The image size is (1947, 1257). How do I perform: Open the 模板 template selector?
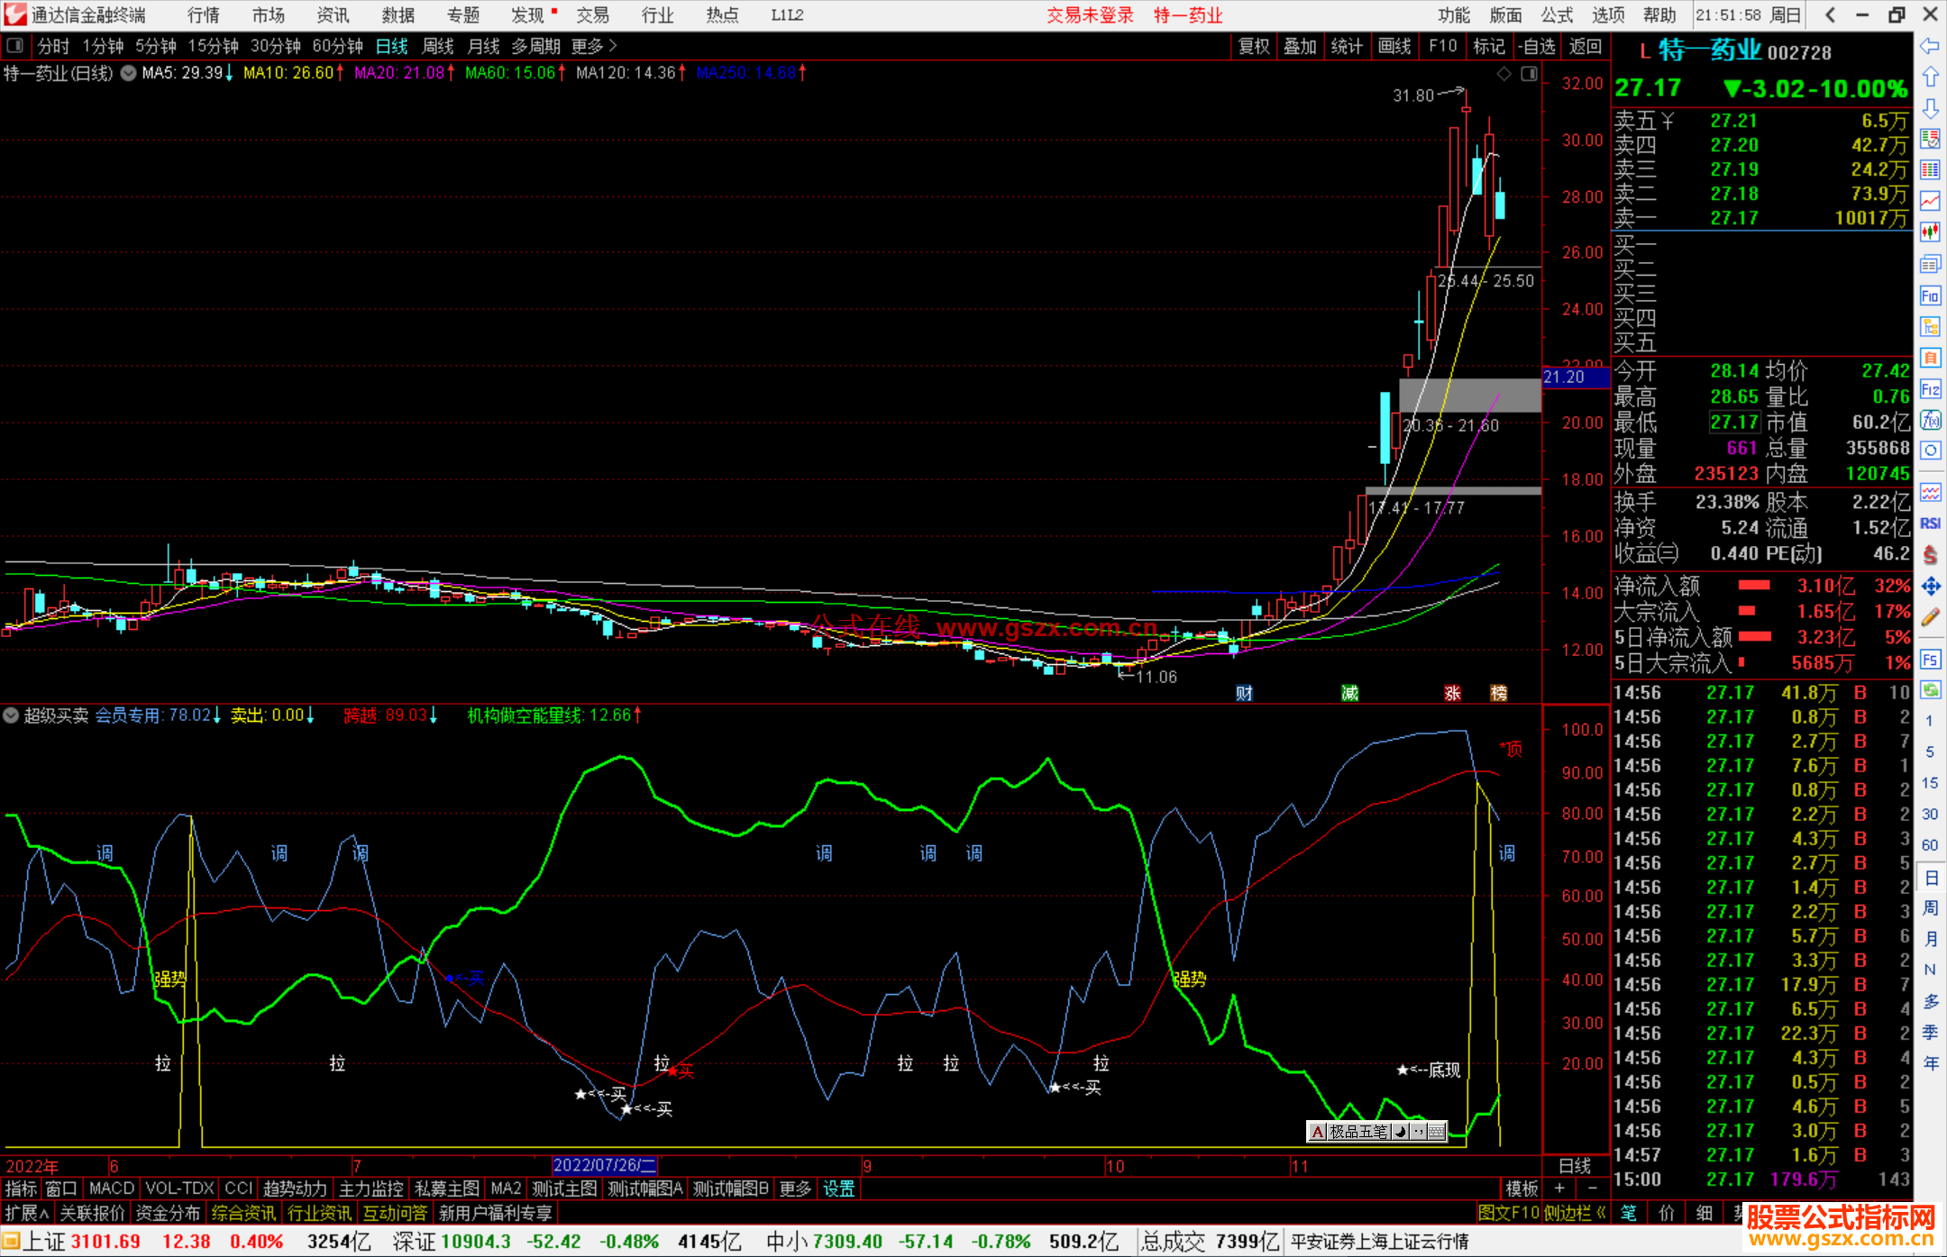1522,1189
